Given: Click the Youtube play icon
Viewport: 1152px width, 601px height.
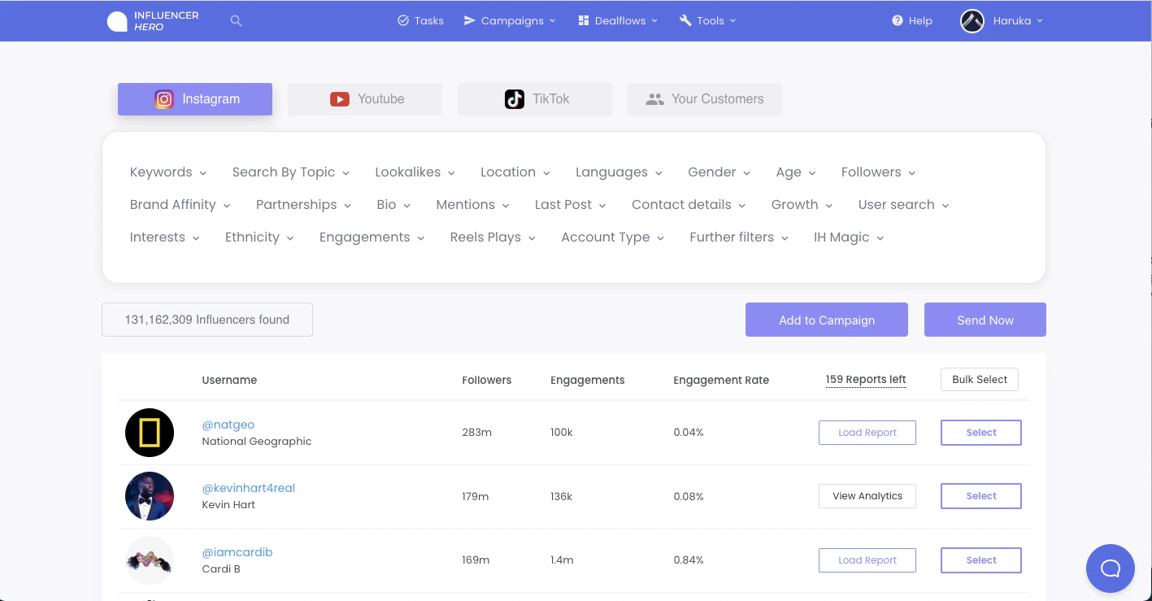Looking at the screenshot, I should (x=339, y=98).
